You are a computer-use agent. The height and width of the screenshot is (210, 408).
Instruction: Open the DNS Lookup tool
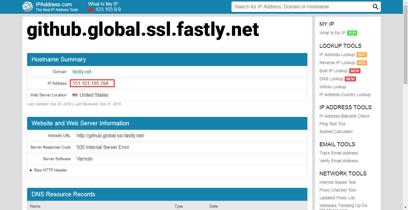[x=331, y=79]
